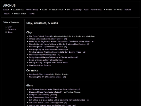The width and height of the screenshot is (141, 106).
Task: Open Purifying Clay By Sedimentation video
Action: (48, 49)
